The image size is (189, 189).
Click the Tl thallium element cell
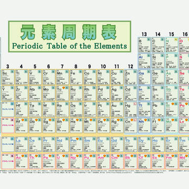click(144, 109)
